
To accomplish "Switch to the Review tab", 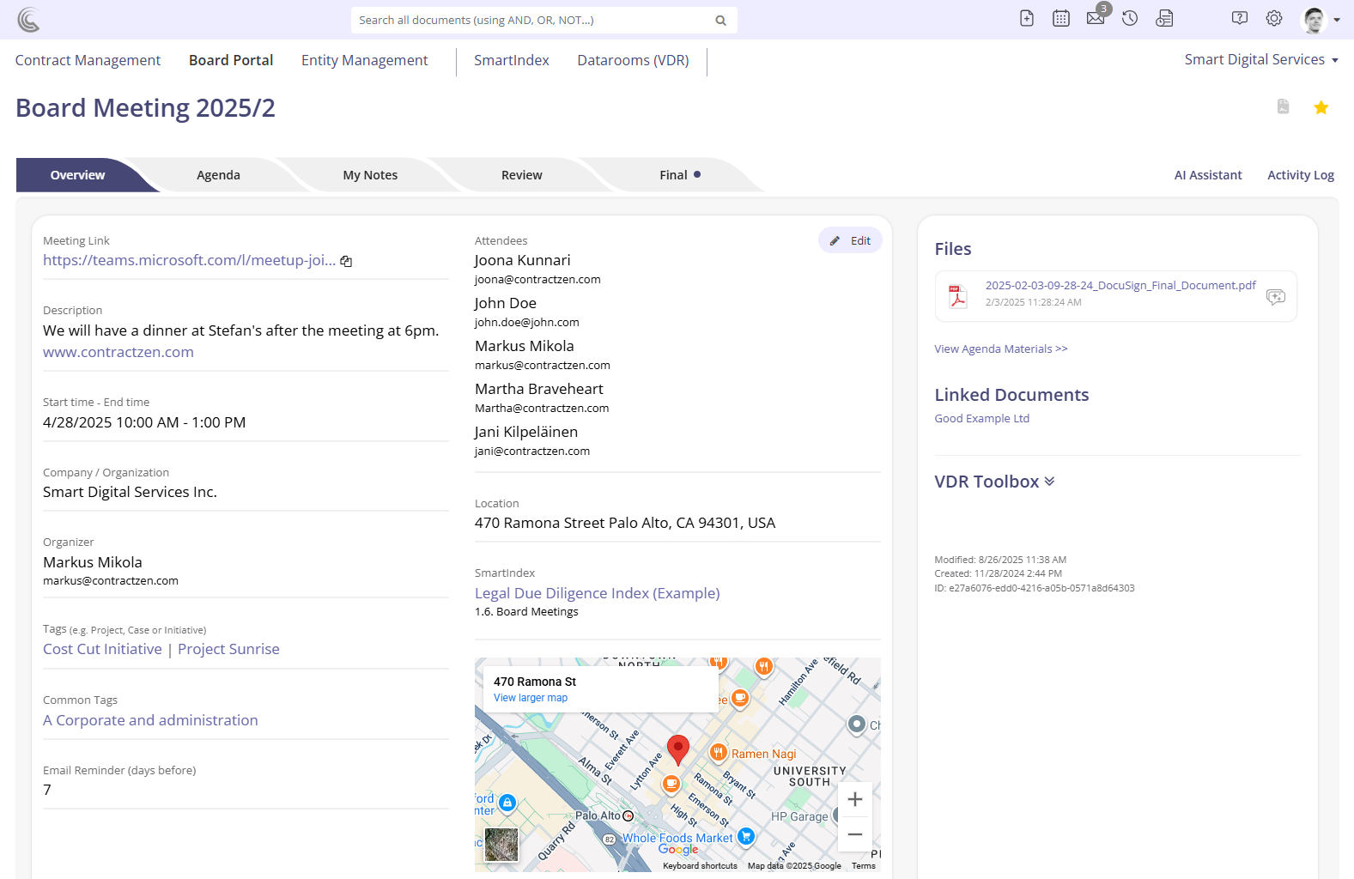I will 522,175.
